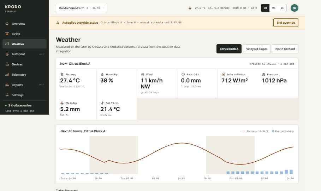This screenshot has width=321, height=191.
Task: Open the Reports page
Action: click(25, 85)
